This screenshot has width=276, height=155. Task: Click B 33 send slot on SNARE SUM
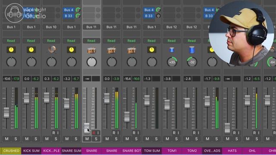[69, 16]
